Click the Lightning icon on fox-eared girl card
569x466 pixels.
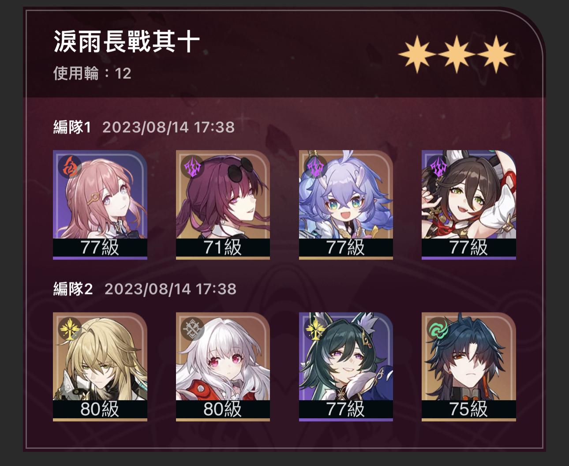(x=439, y=168)
